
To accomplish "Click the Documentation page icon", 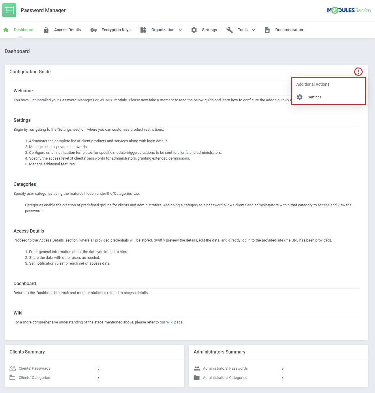I will pyautogui.click(x=267, y=30).
